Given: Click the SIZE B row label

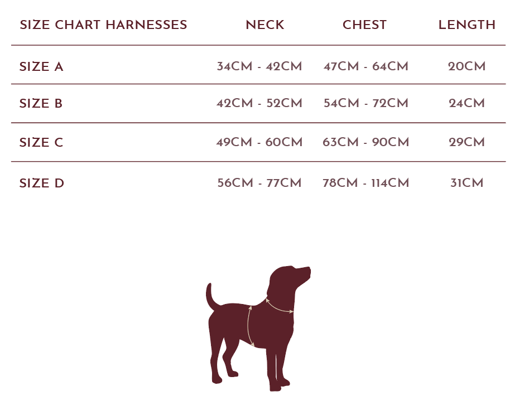Looking at the screenshot, I should [x=41, y=104].
